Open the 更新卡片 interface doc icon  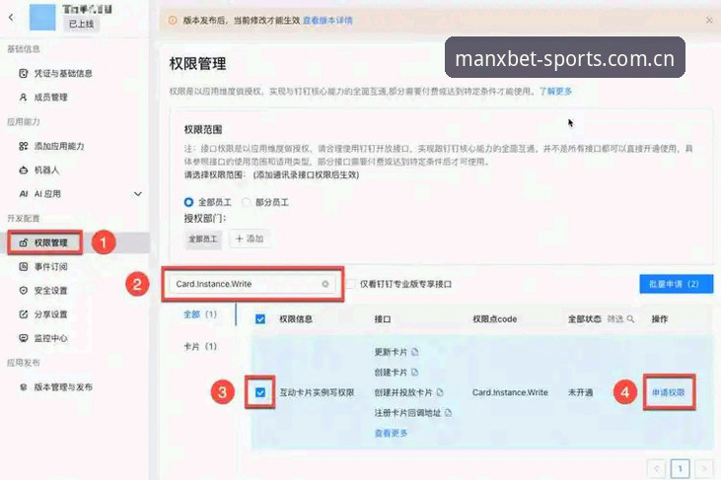tap(415, 352)
